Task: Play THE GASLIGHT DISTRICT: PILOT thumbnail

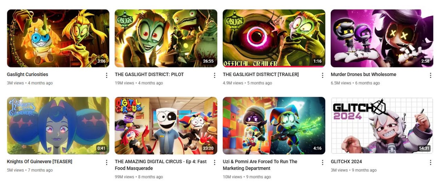Action: point(166,38)
